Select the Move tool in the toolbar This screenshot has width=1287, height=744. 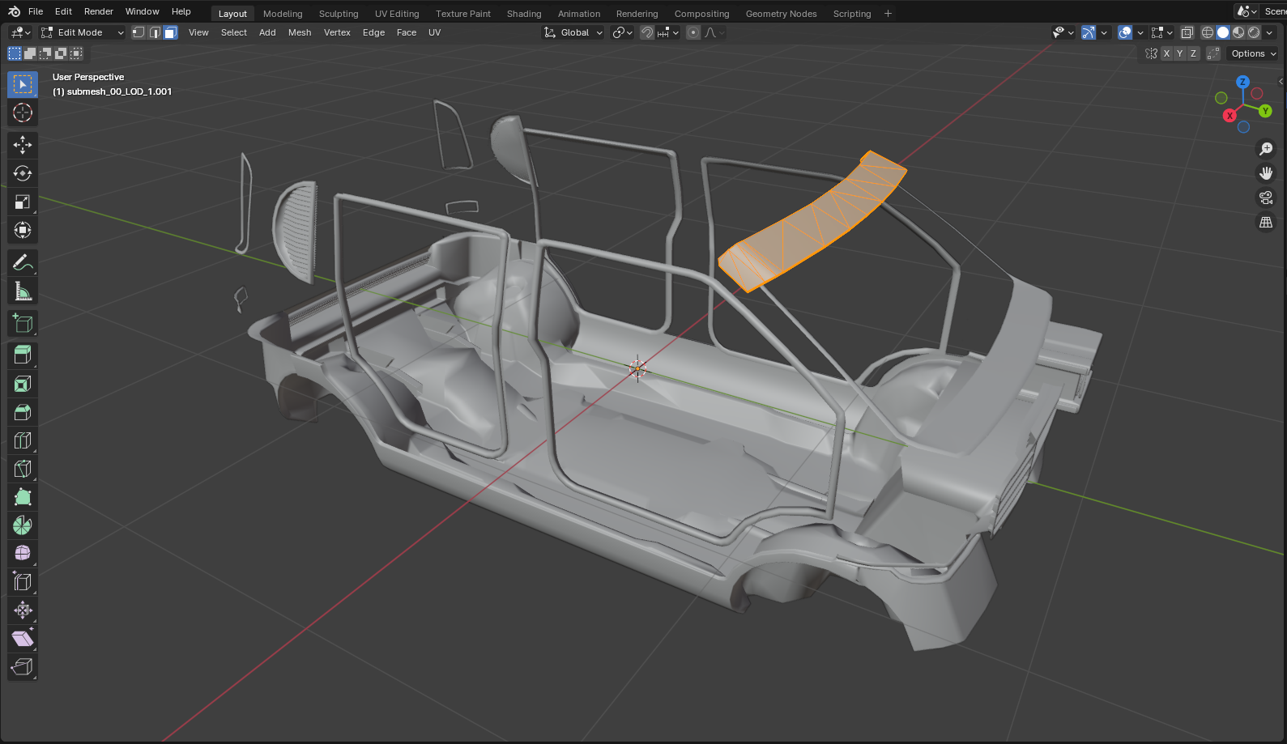23,145
